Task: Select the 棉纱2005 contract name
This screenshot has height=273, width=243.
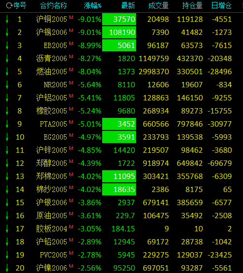Action: click(x=52, y=190)
